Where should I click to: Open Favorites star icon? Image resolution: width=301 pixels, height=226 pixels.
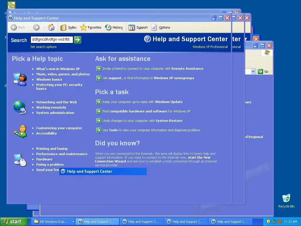(x=83, y=27)
